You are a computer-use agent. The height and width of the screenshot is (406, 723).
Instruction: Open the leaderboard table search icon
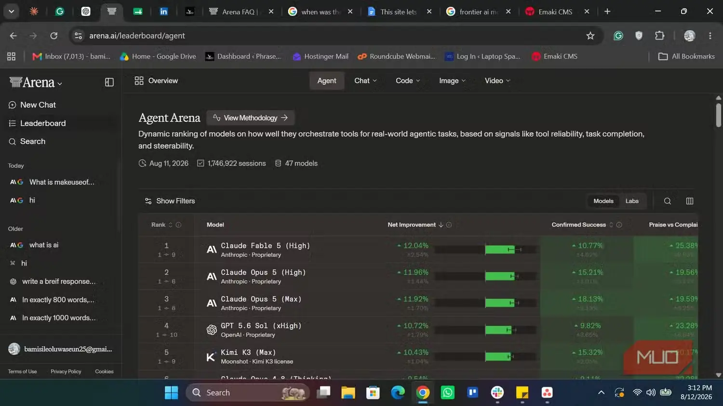668,201
